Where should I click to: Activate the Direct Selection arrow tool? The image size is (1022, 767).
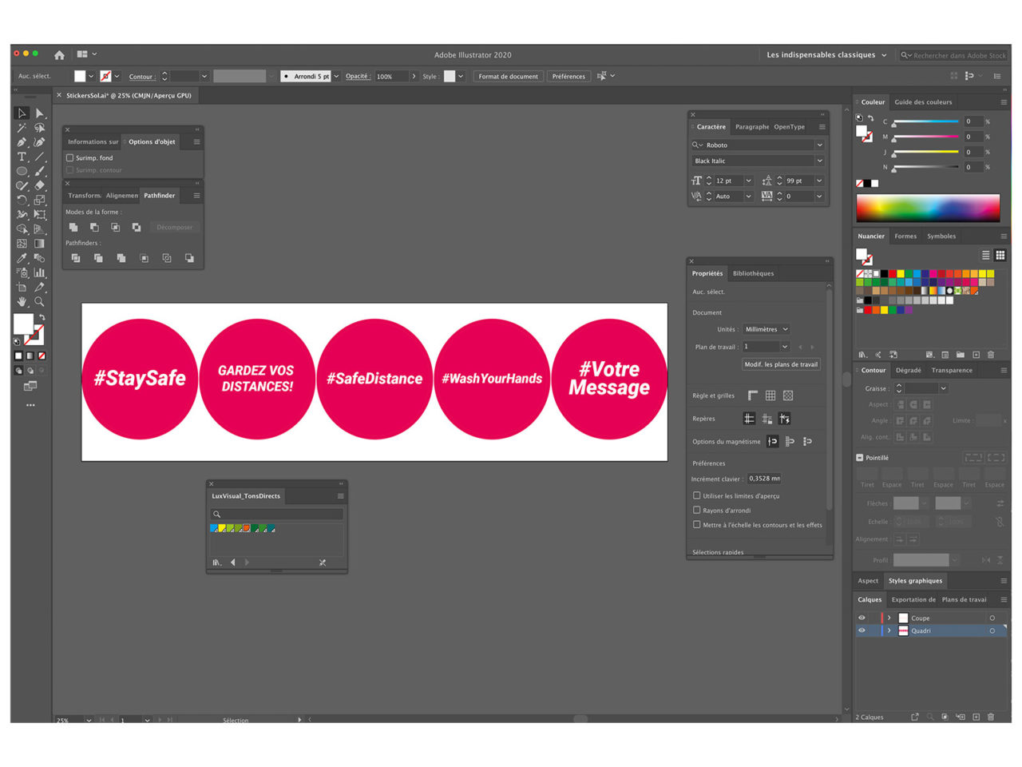tap(39, 113)
